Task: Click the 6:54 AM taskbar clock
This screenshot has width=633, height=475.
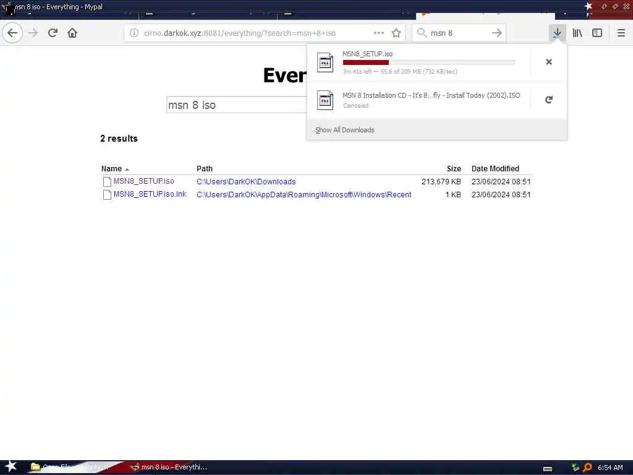Action: (x=610, y=468)
